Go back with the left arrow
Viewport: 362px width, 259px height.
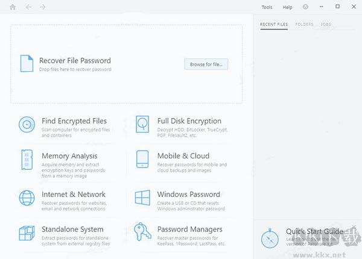(x=28, y=7)
